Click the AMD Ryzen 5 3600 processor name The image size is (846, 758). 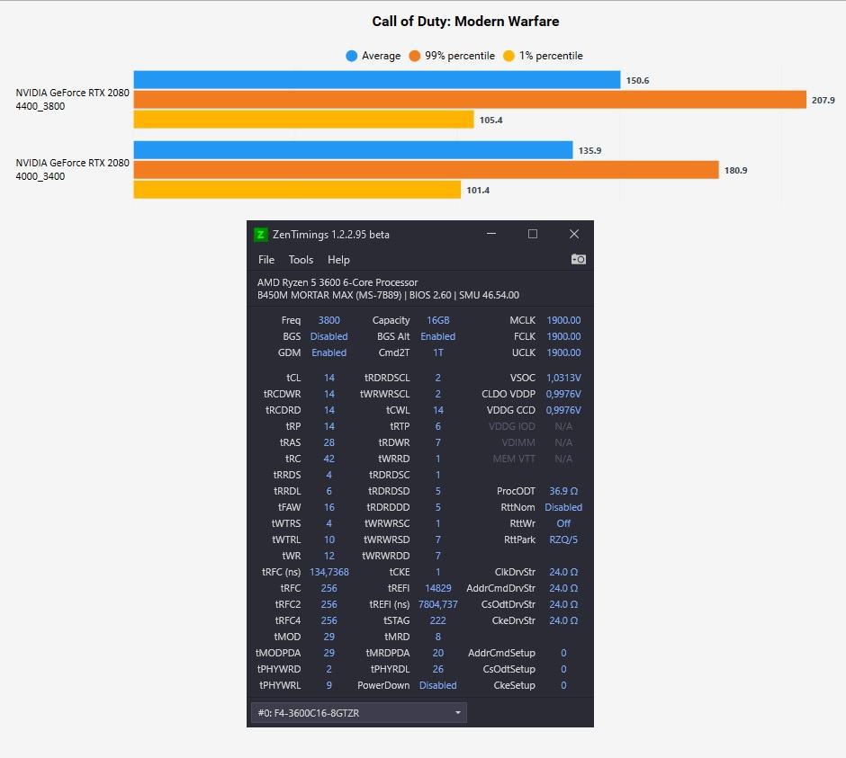[x=337, y=282]
